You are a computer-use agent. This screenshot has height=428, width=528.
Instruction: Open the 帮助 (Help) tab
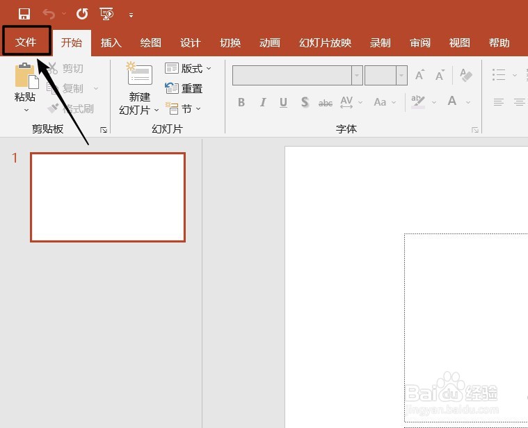499,42
